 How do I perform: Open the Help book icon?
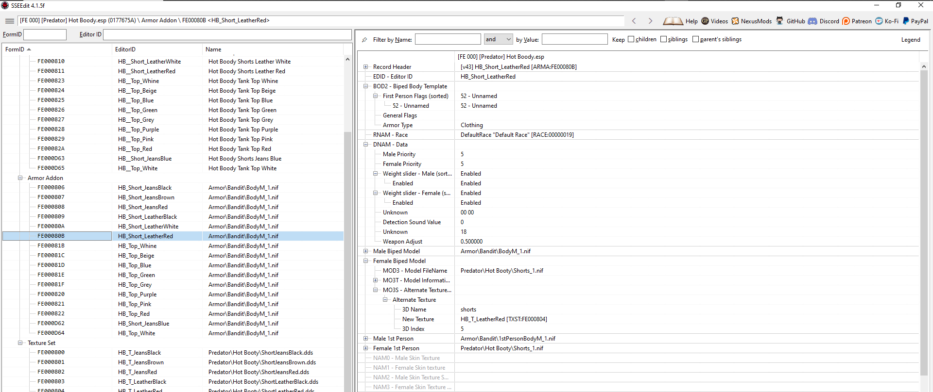click(x=673, y=21)
